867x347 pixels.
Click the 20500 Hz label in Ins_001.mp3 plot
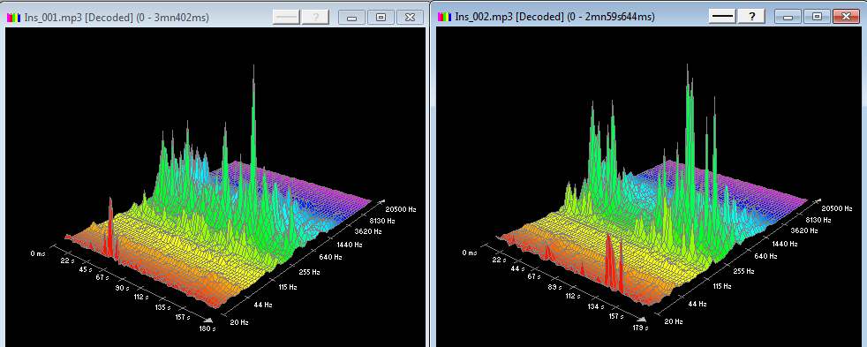coord(401,209)
